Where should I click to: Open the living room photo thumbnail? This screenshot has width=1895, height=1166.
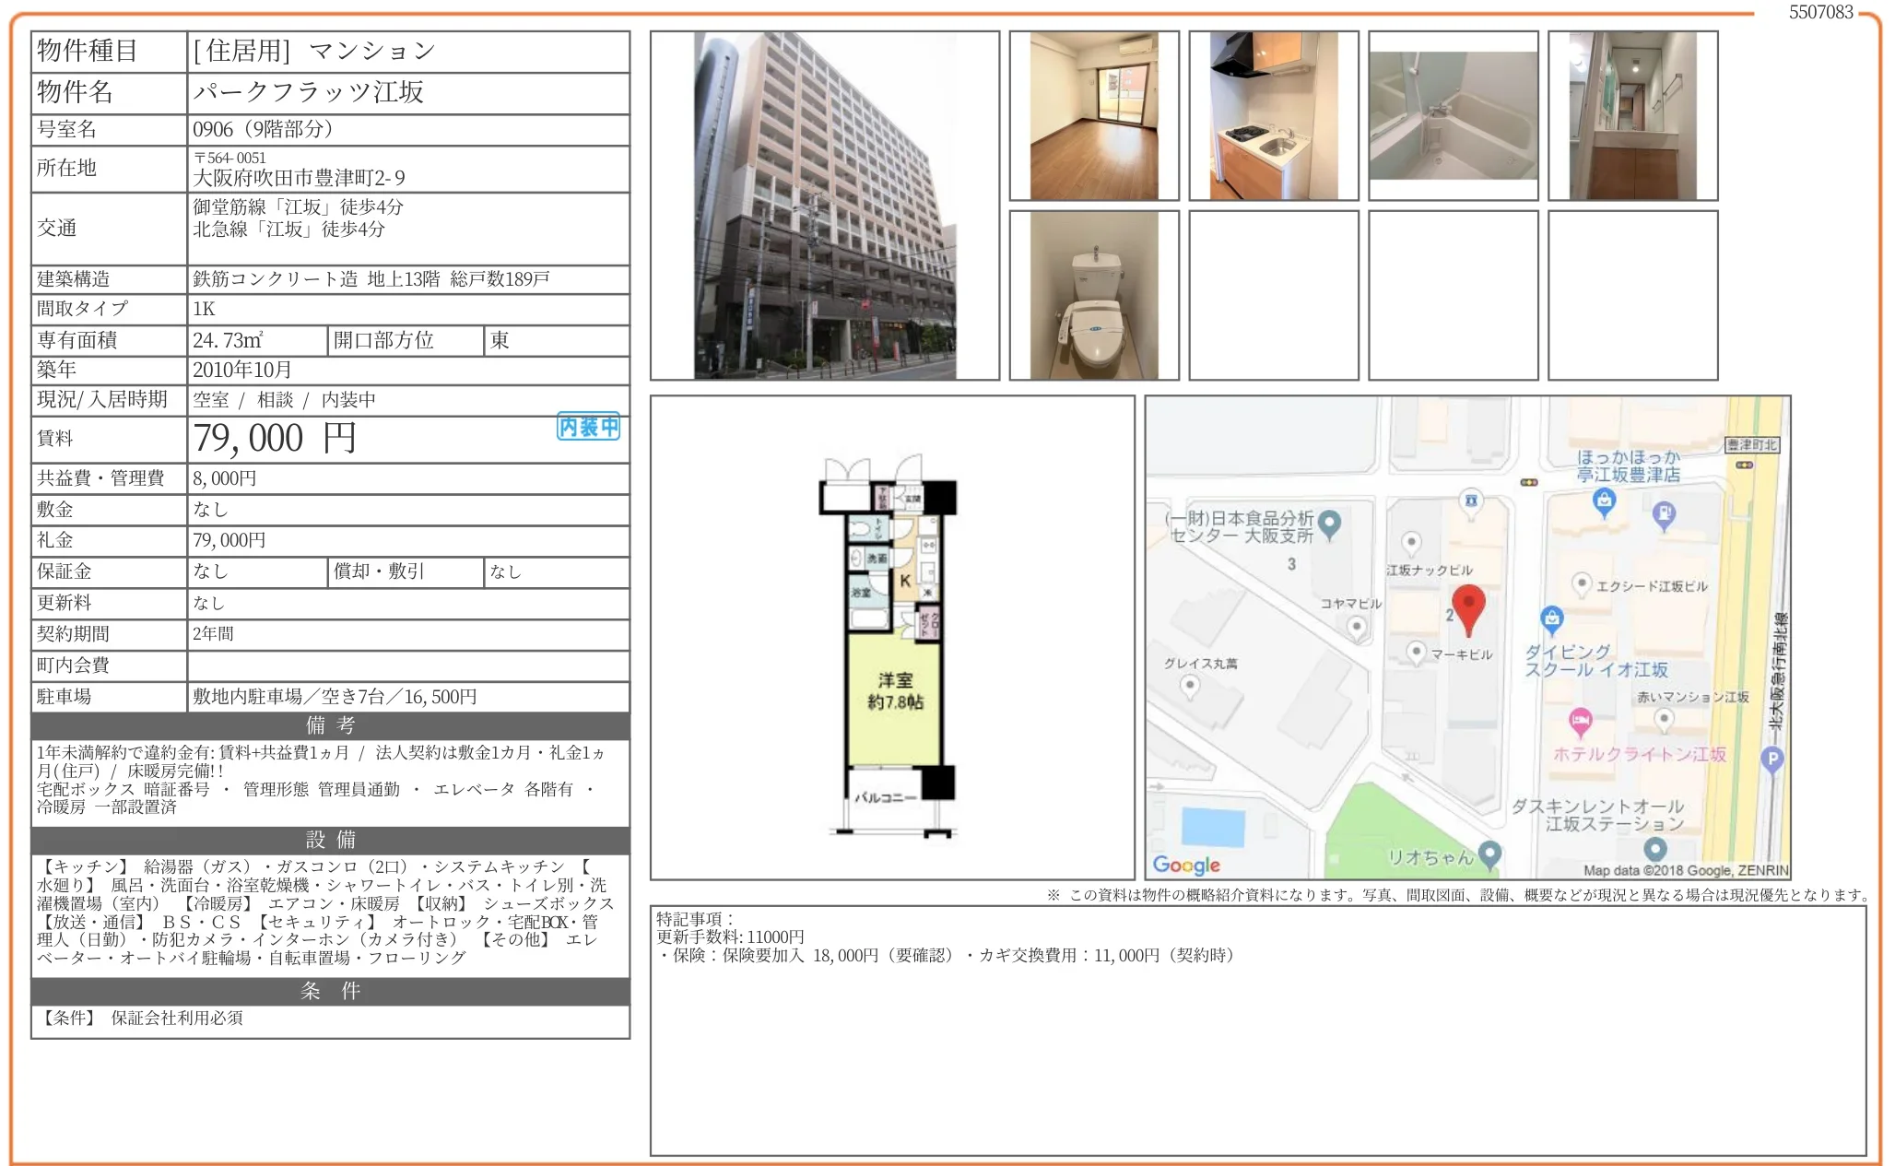(1093, 116)
